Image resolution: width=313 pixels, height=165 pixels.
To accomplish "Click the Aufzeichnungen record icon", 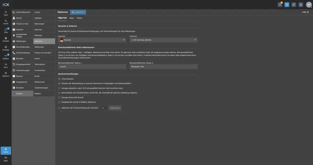I will 14,70.
